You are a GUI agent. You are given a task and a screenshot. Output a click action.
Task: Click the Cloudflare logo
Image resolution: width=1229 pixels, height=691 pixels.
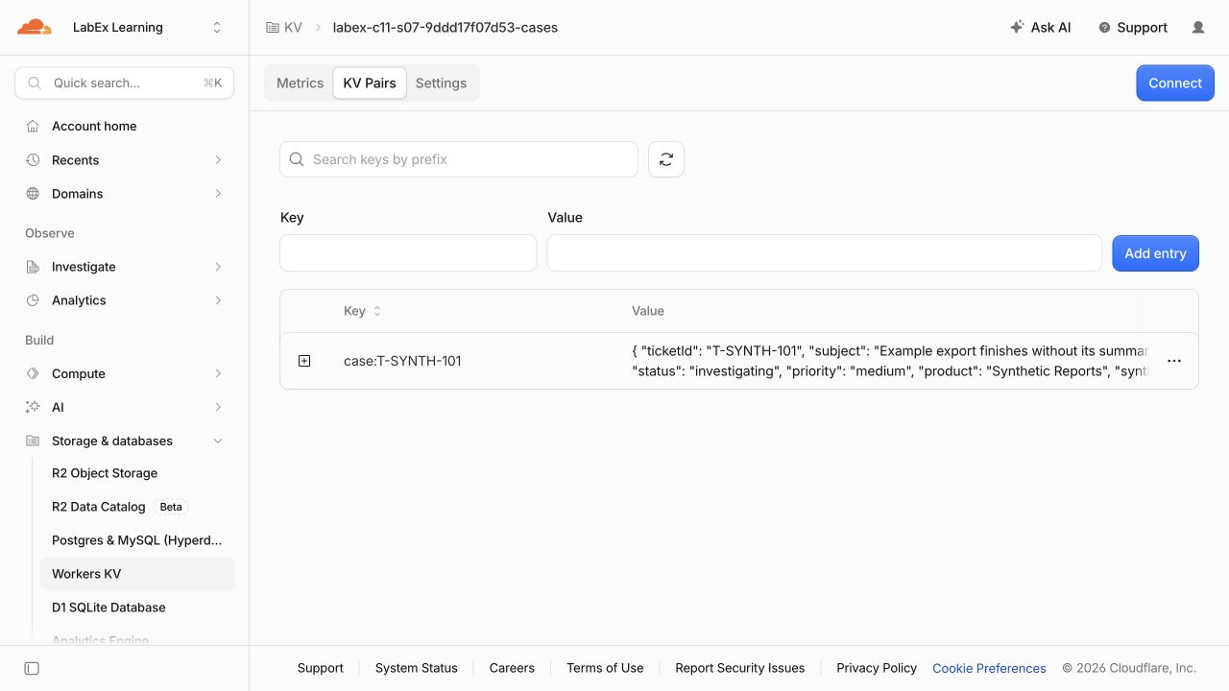coord(35,27)
